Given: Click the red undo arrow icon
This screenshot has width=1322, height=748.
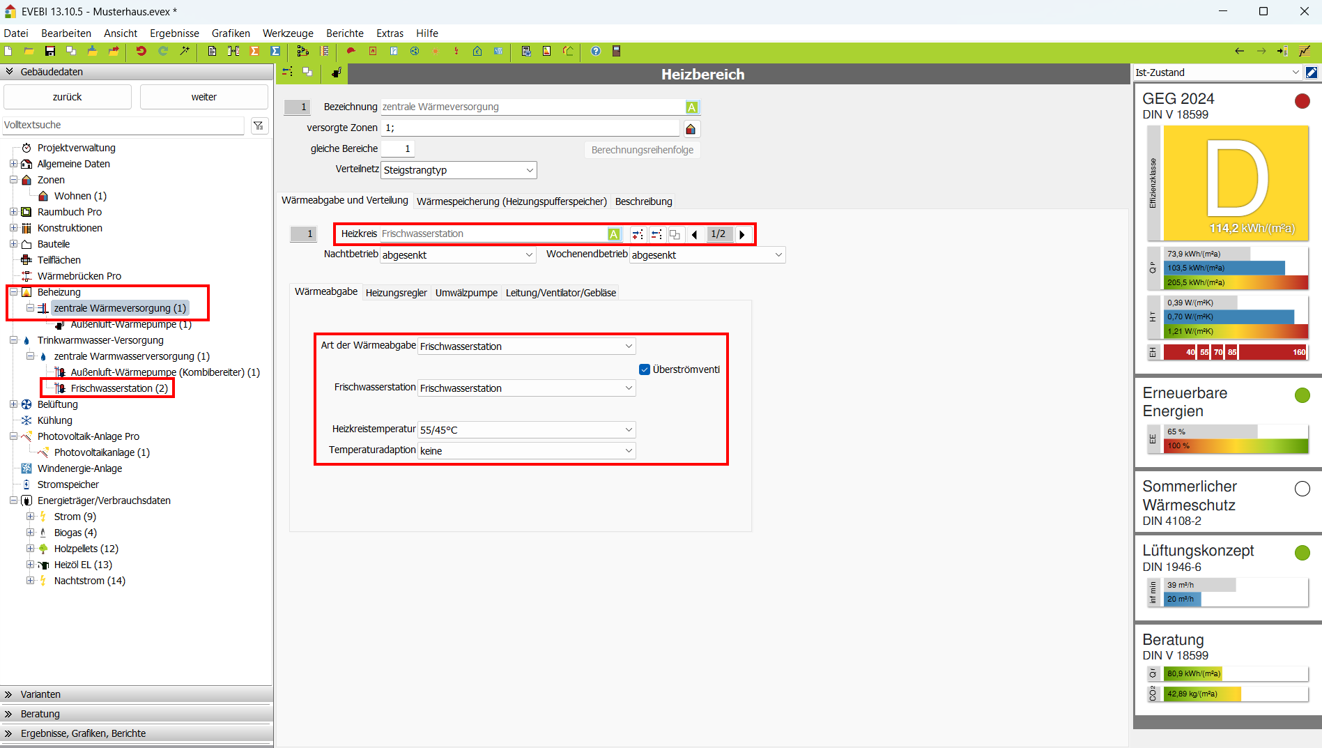Looking at the screenshot, I should 141,51.
